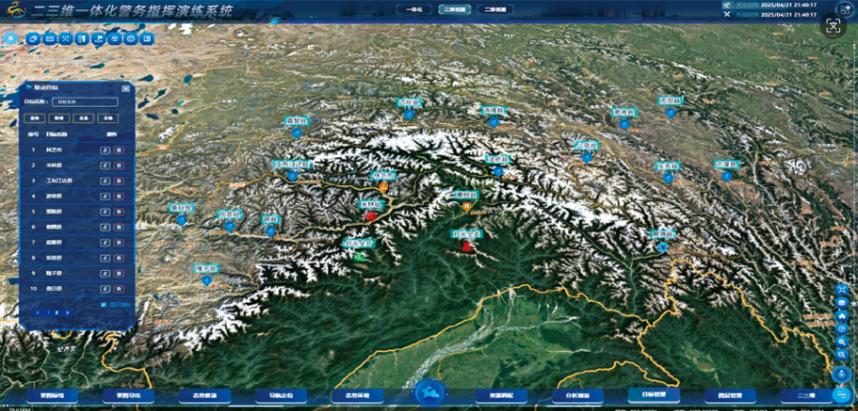This screenshot has height=411, width=858.
Task: Click the home icon in the right toolbar
Action: click(x=842, y=315)
